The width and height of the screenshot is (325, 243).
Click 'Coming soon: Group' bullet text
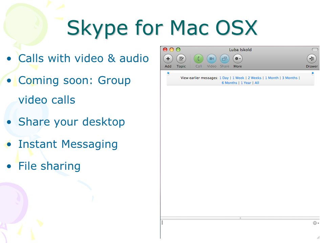point(74,80)
